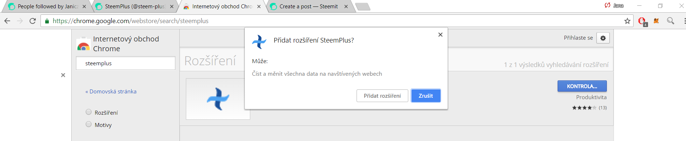
Task: Click the star rating of SteemPlus
Action: [x=584, y=108]
